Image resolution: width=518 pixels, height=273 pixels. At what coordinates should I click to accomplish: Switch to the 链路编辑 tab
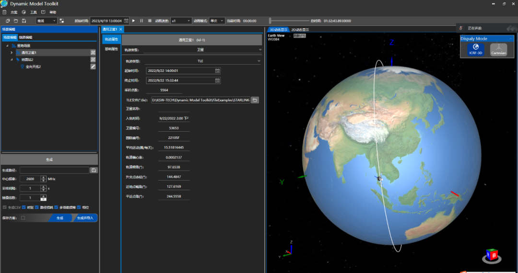(26, 37)
